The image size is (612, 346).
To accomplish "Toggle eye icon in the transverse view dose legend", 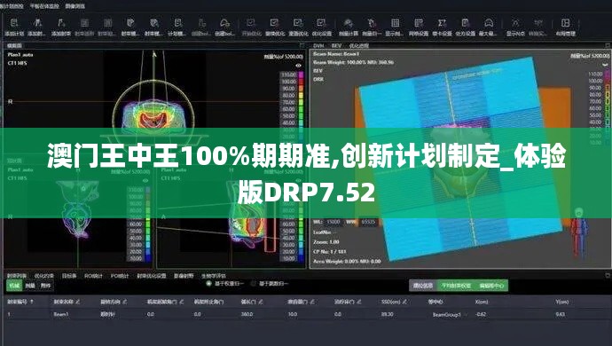I will coord(299,66).
